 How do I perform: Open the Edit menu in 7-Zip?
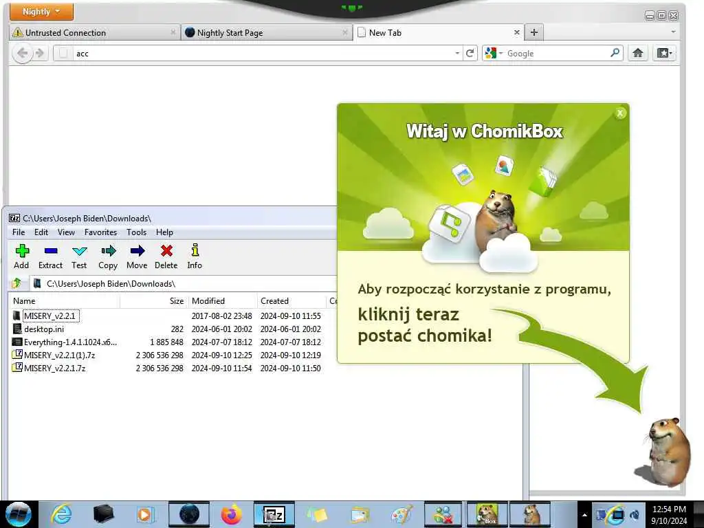click(x=41, y=232)
